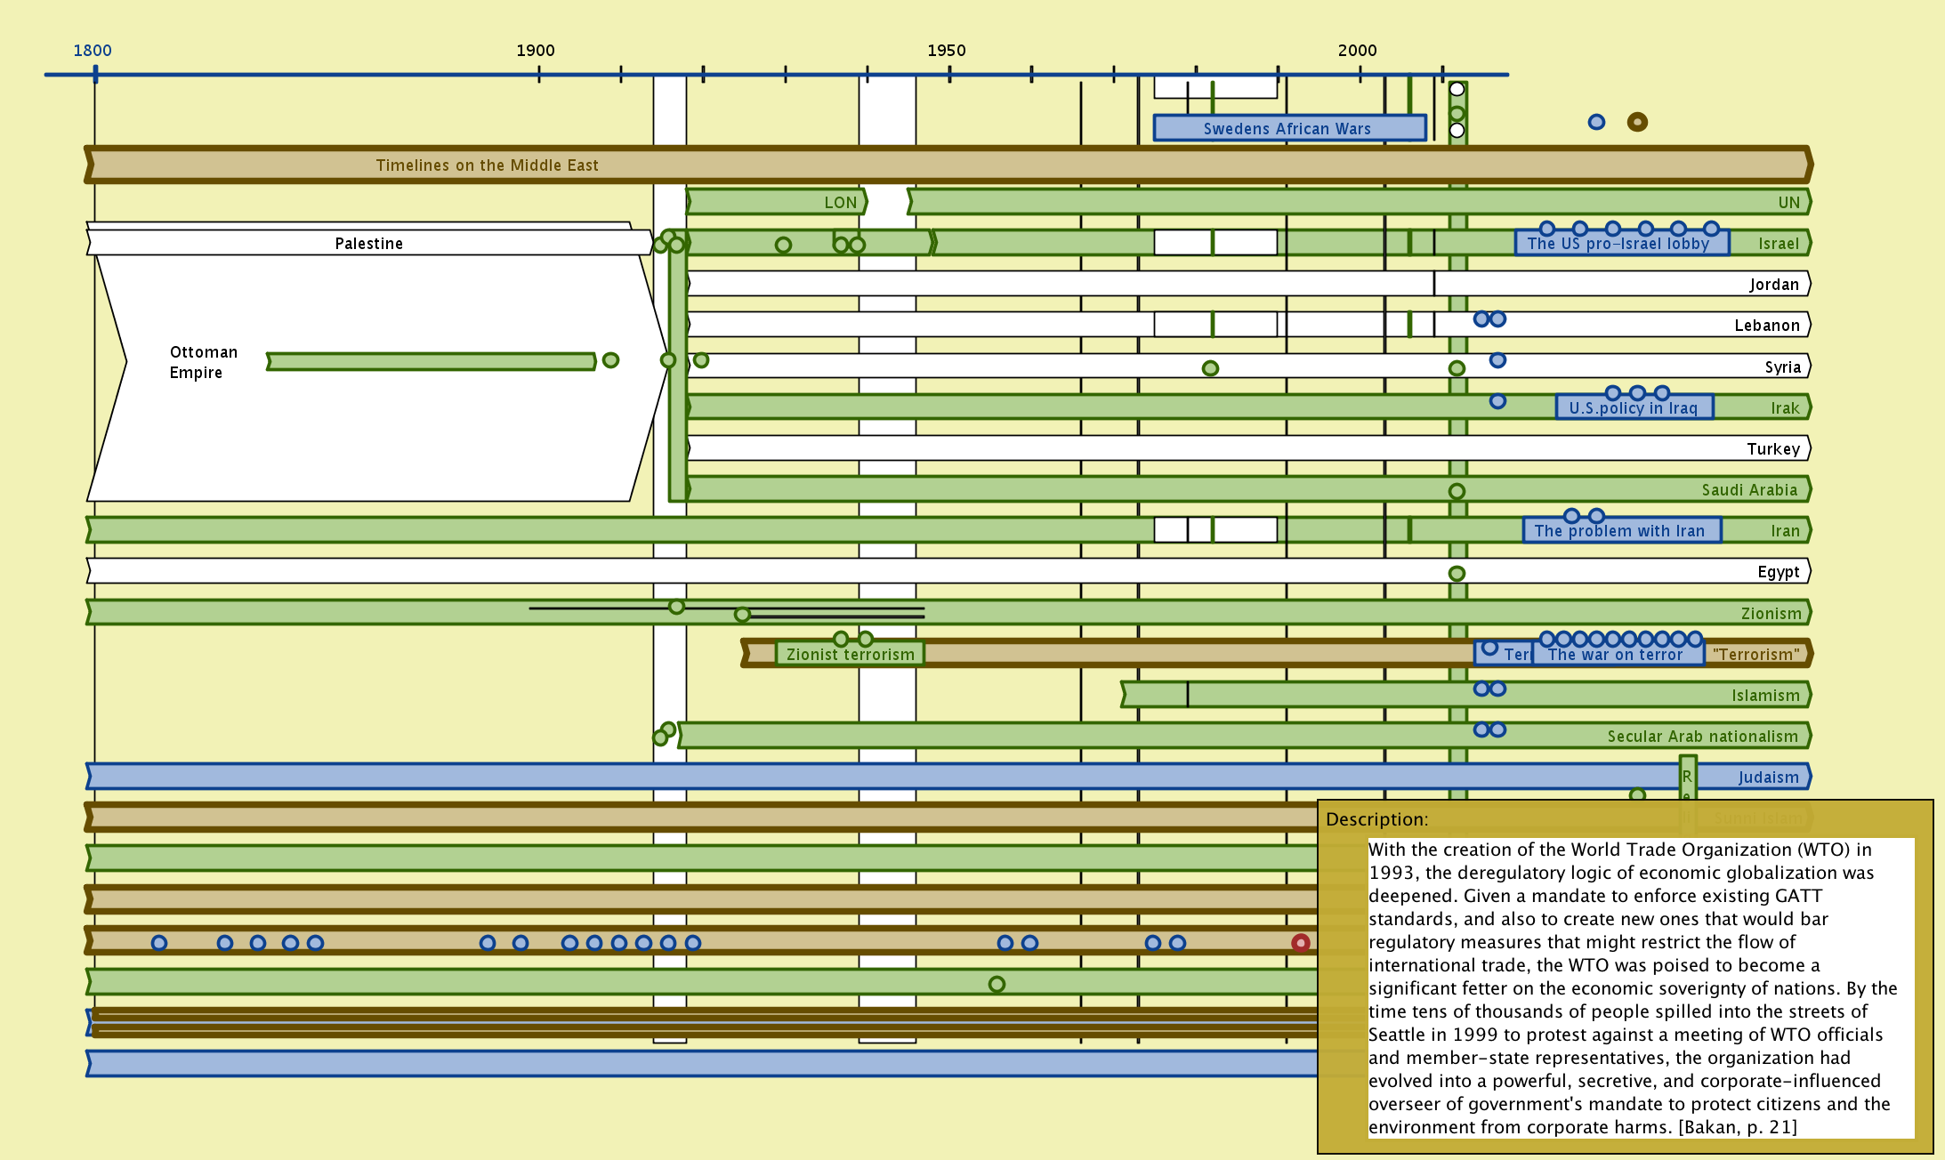Select the U.S.policy in Iraq box
This screenshot has width=1945, height=1160.
click(x=1634, y=408)
